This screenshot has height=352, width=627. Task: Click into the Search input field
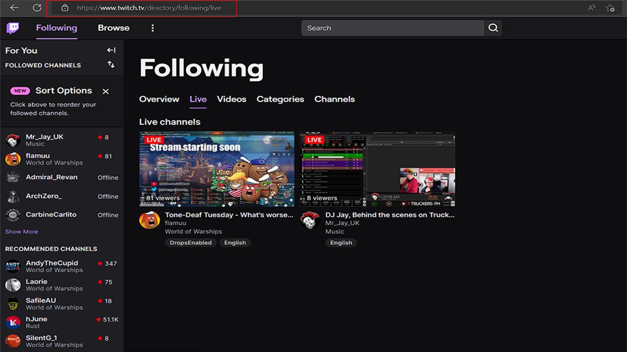[392, 28]
